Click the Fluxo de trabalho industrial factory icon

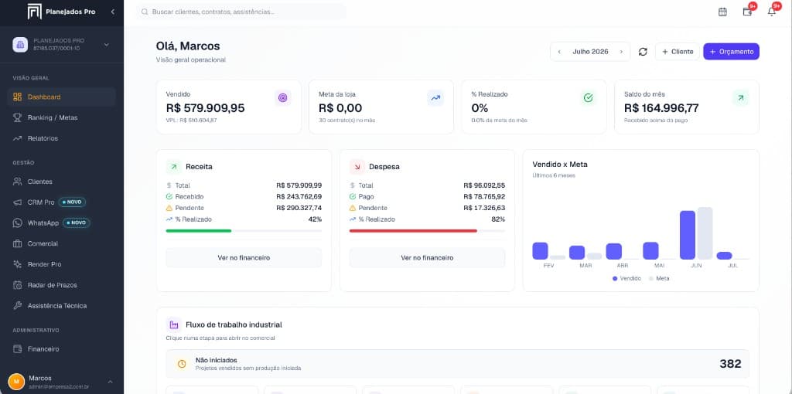point(174,324)
